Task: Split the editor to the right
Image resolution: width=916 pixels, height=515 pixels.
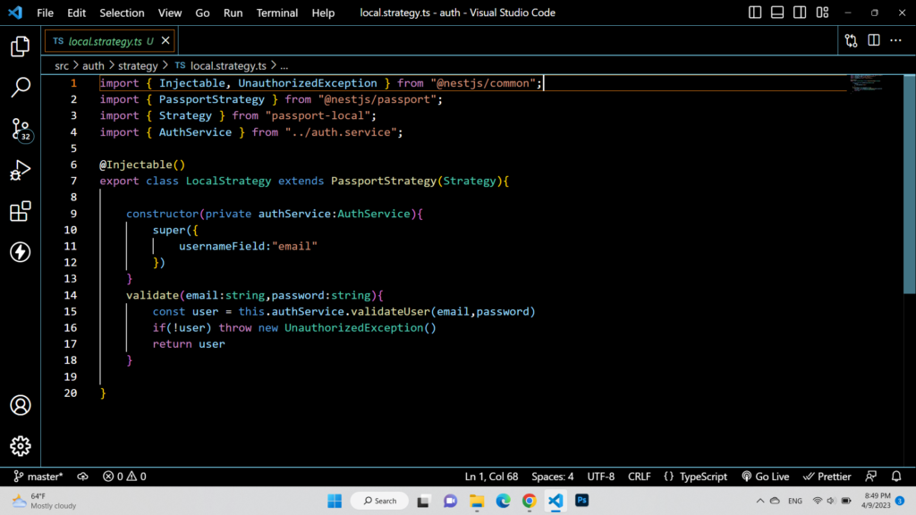Action: (873, 40)
